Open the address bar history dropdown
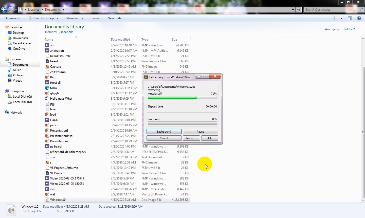The height and width of the screenshot is (218, 365). 293,10
